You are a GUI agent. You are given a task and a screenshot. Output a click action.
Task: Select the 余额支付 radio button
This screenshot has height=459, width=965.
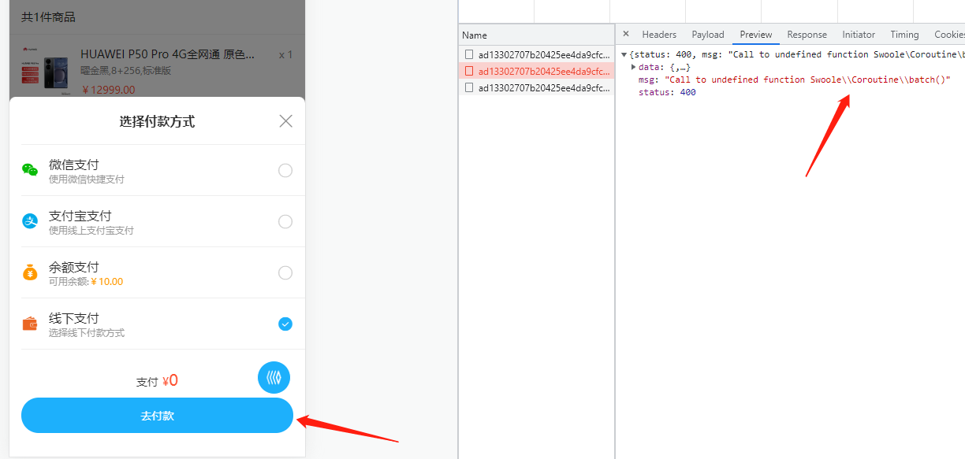coord(285,273)
